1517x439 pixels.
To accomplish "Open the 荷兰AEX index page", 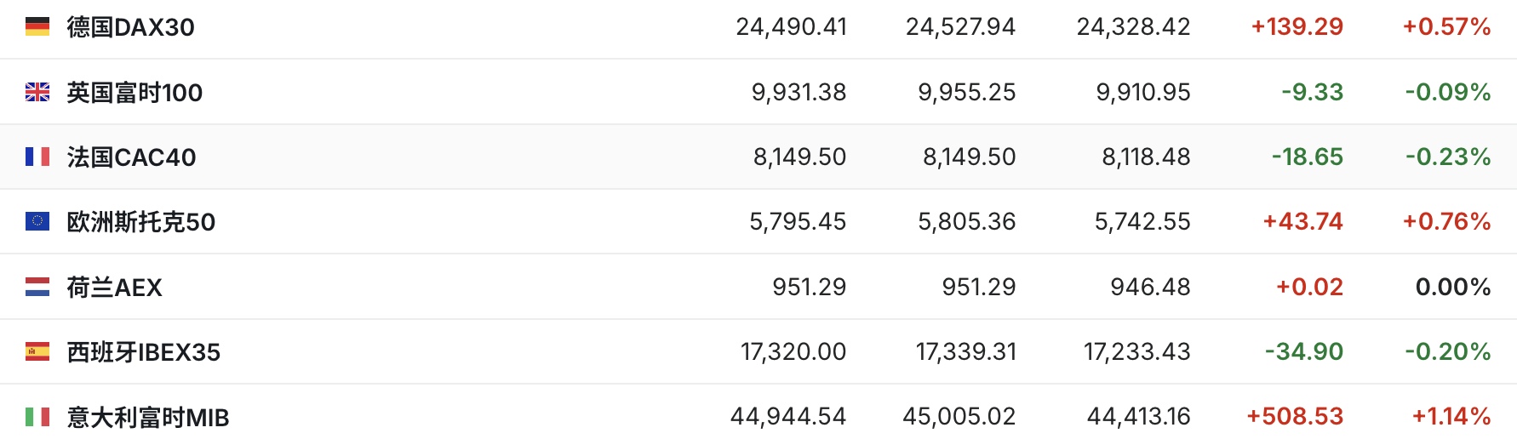I will 115,288.
